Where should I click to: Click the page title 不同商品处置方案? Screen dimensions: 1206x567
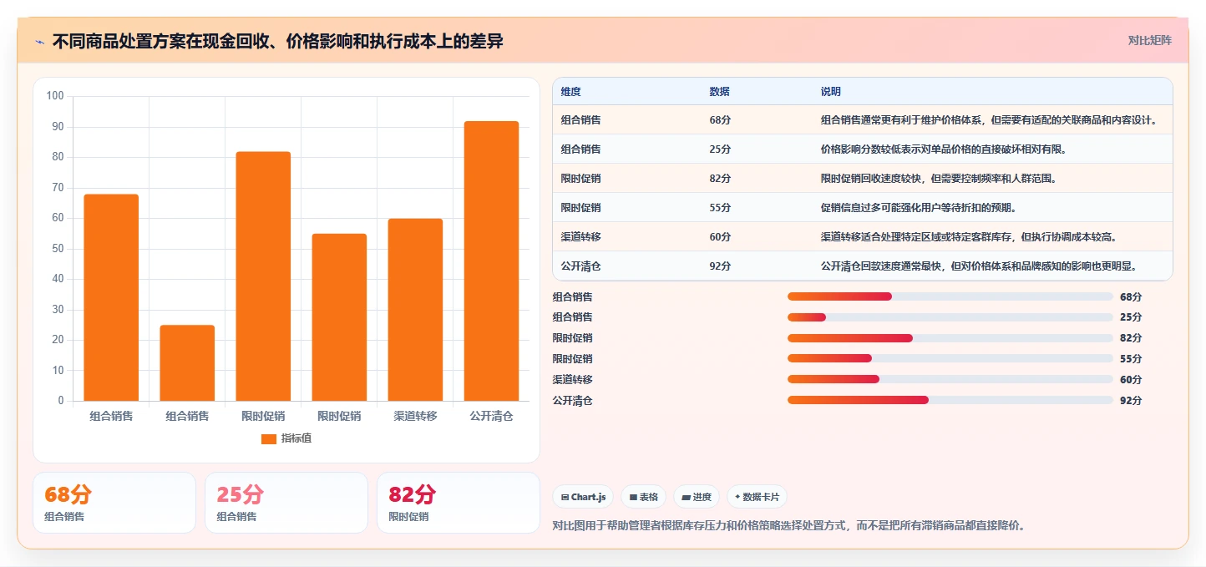(277, 42)
